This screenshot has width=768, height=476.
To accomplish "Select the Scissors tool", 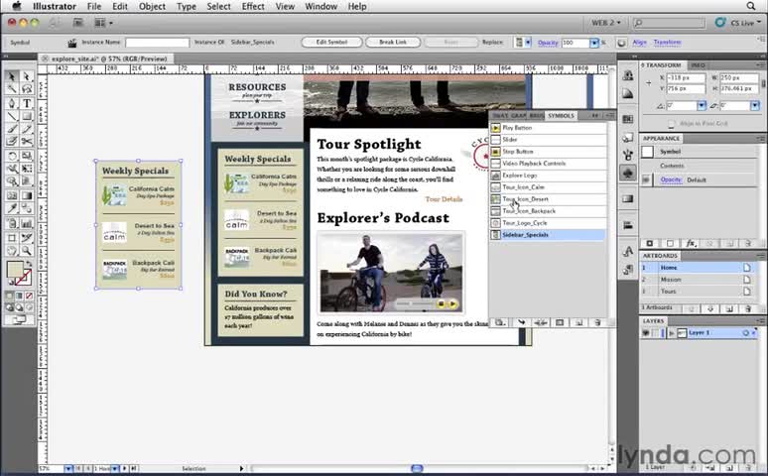I will tap(27, 142).
